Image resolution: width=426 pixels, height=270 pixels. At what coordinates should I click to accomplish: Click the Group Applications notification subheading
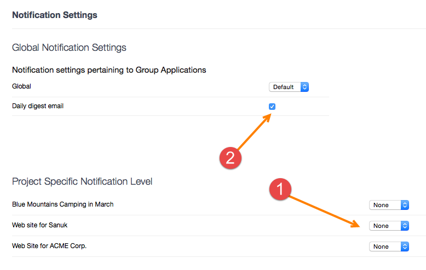[109, 70]
